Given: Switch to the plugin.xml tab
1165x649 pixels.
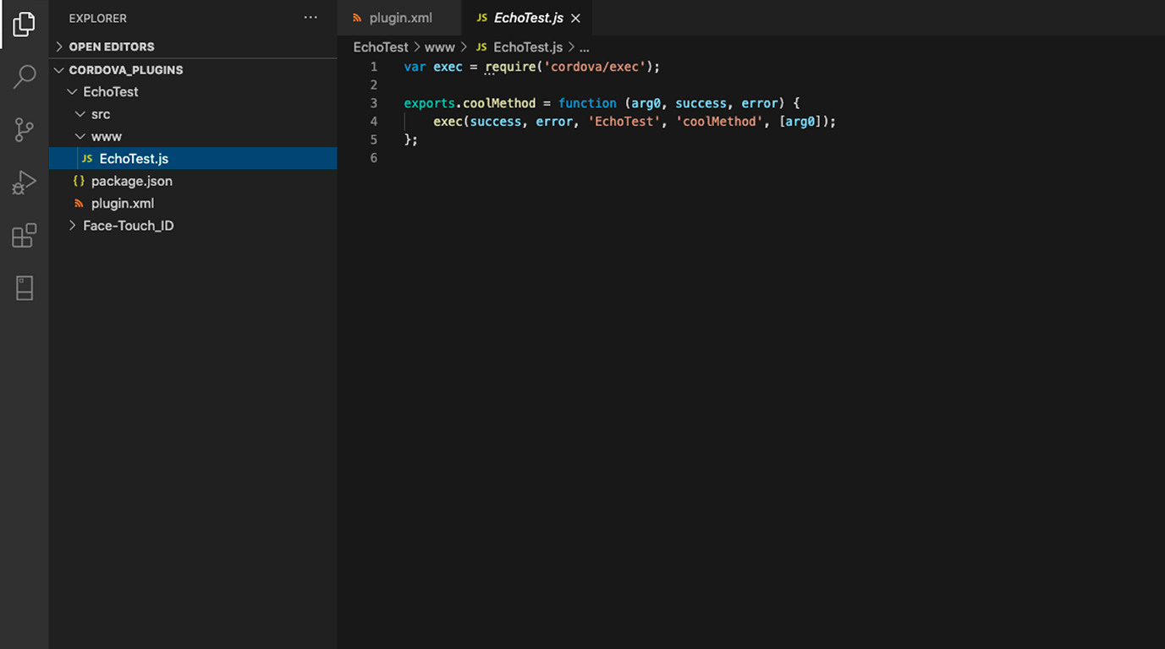Looking at the screenshot, I should point(399,18).
